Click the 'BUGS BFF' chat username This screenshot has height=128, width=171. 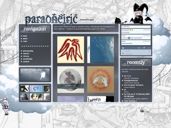125,30
